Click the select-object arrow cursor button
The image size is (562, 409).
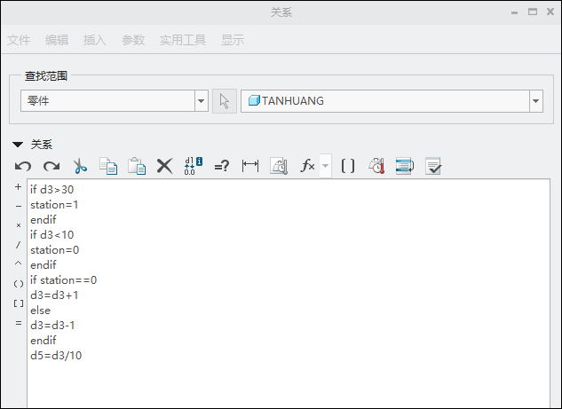tap(225, 101)
